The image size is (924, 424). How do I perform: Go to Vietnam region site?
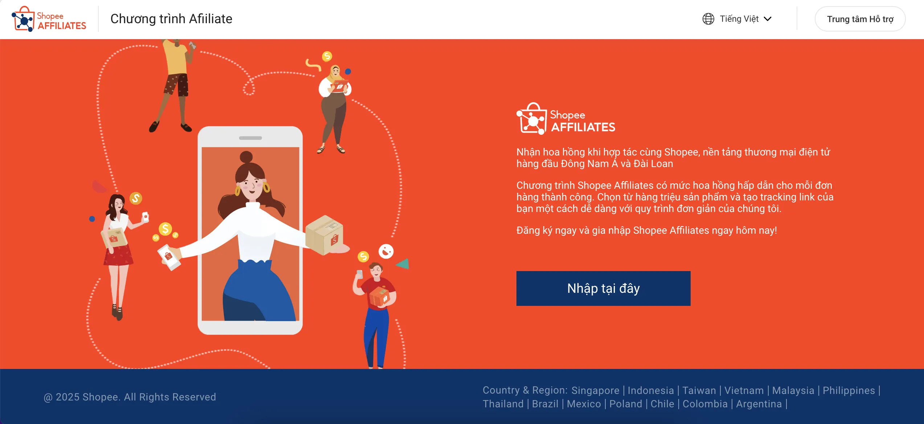click(x=744, y=390)
